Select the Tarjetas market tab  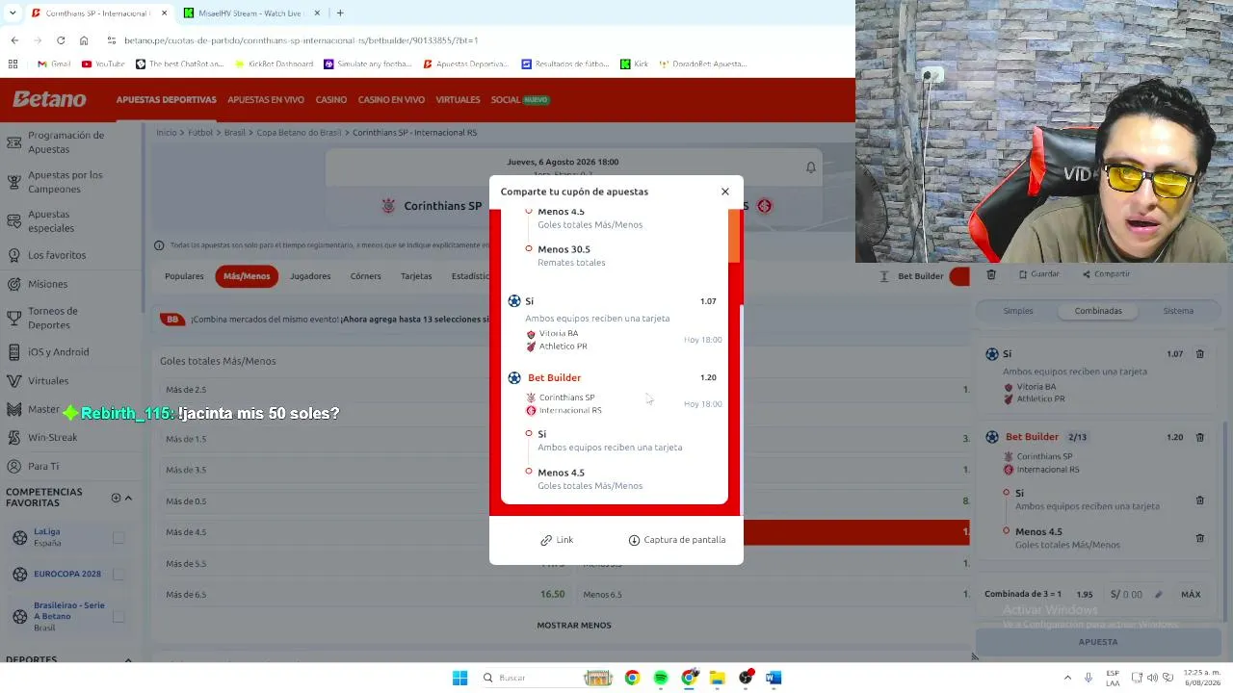pos(416,276)
